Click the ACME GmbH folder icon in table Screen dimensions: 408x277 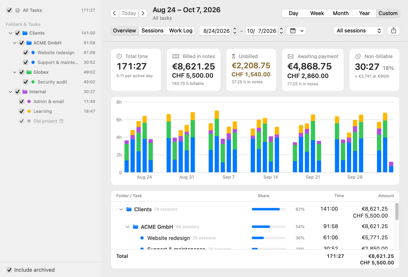pyautogui.click(x=136, y=227)
